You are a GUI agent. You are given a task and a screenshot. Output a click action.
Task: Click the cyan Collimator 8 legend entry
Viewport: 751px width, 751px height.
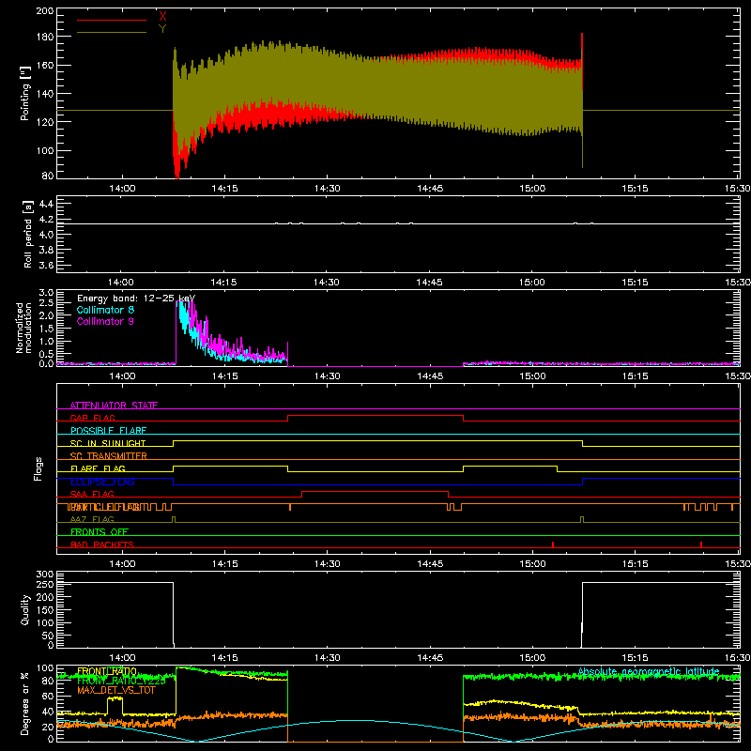pos(105,310)
